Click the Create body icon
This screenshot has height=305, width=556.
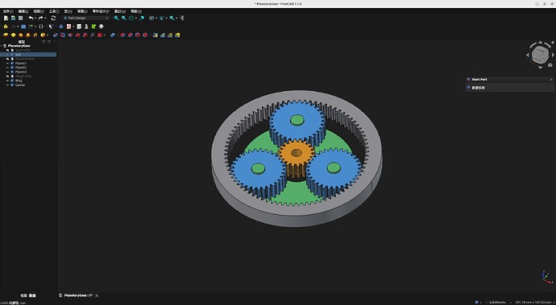tap(61, 27)
